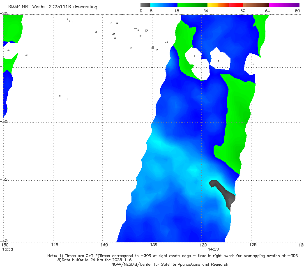Click the color bar label '50'

[x=243, y=11]
